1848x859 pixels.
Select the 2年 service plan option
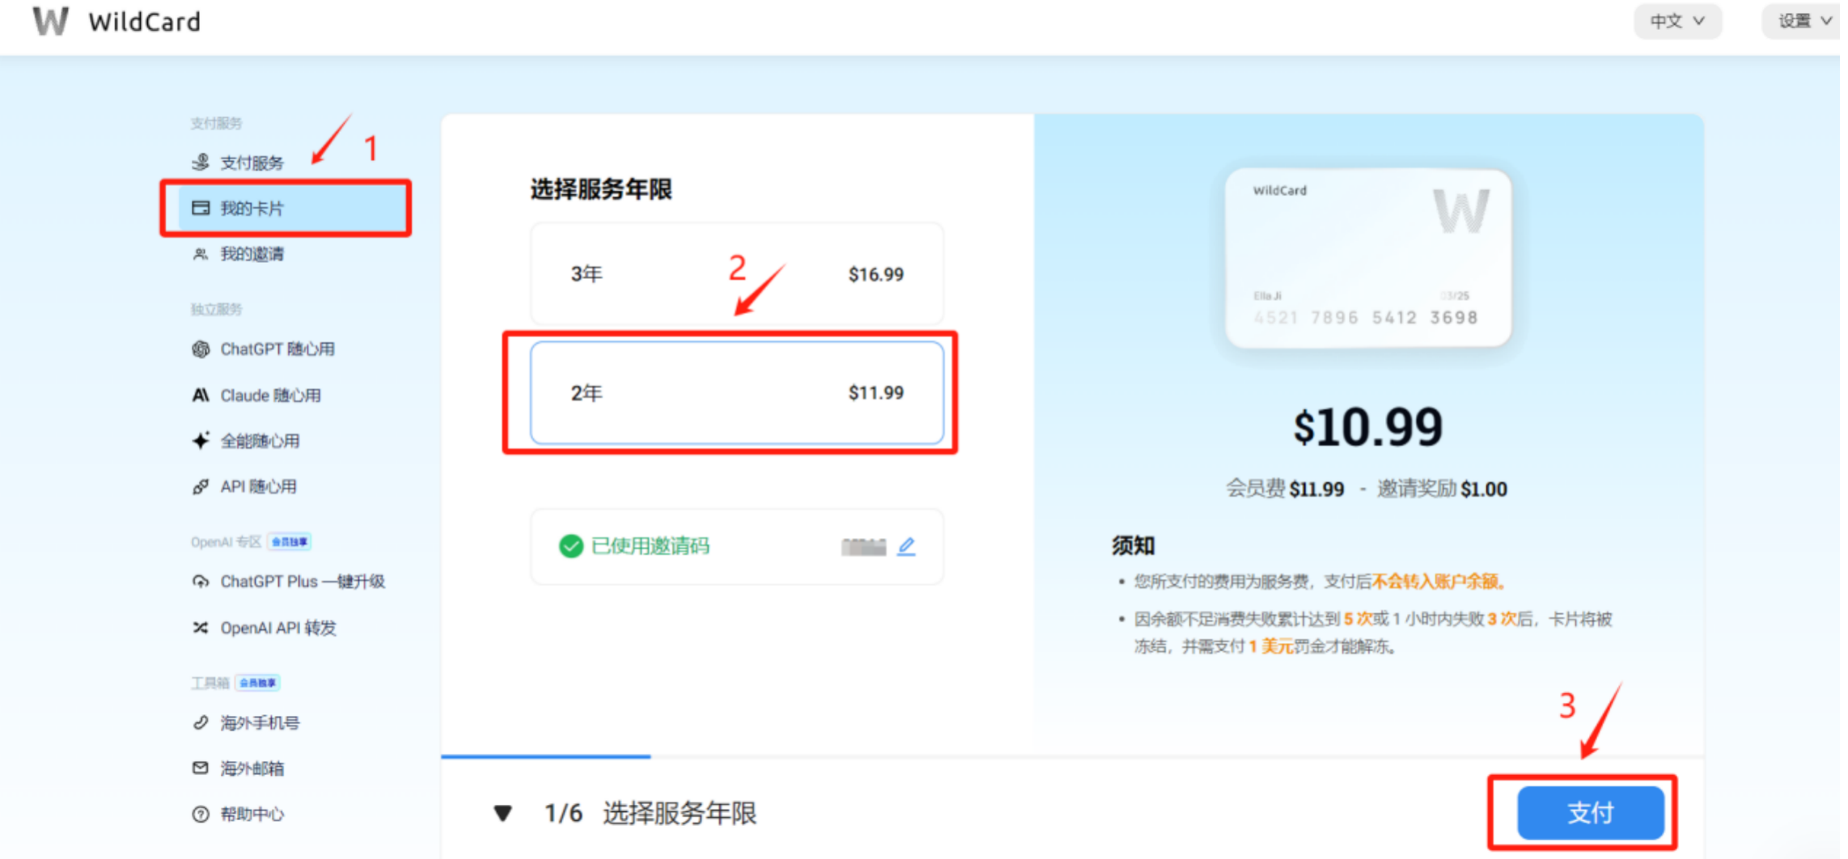[x=736, y=393]
